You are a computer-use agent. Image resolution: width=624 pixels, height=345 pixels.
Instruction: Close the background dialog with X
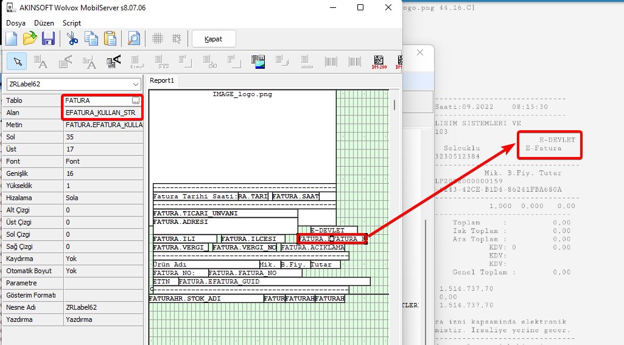pyautogui.click(x=420, y=52)
